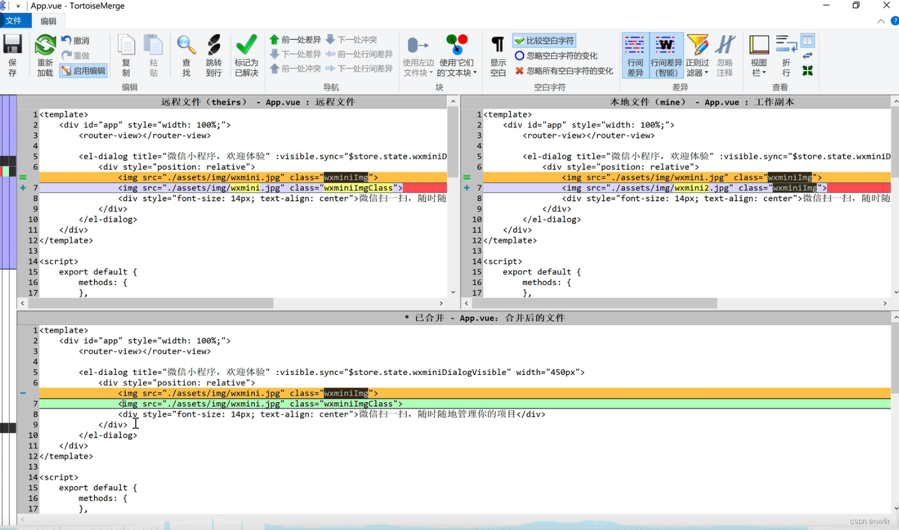Select 忽略所有空白字符的变化 option

(564, 70)
